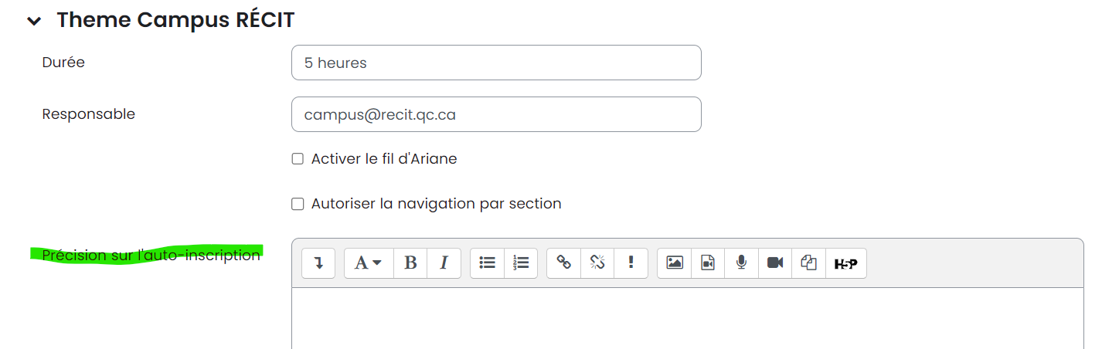Toggle bold formatting in the editor

click(410, 263)
